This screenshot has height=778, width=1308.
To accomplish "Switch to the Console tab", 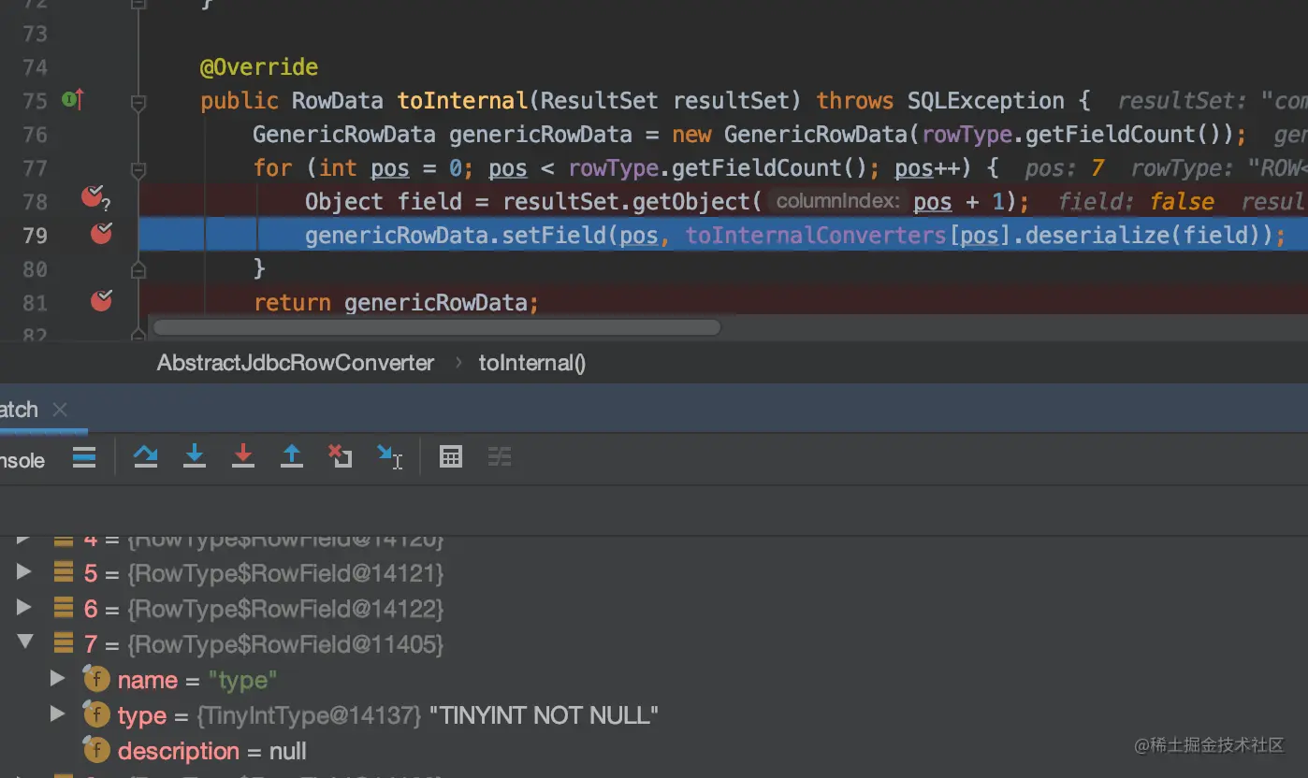I will (22, 460).
